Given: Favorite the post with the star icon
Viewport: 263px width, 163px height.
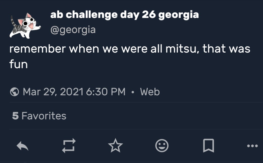Looking at the screenshot, I should 115,146.
